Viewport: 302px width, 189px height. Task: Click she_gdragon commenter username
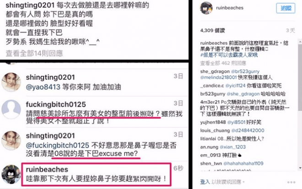tap(215, 71)
